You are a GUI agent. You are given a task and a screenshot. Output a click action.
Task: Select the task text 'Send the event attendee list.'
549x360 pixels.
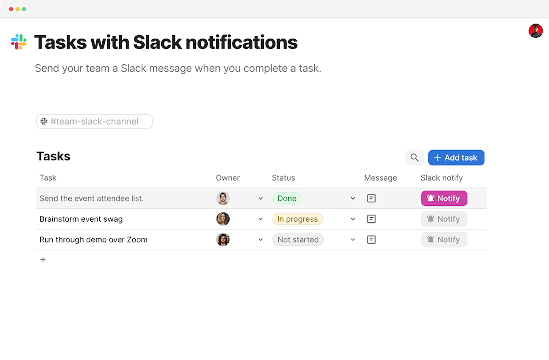coord(92,198)
